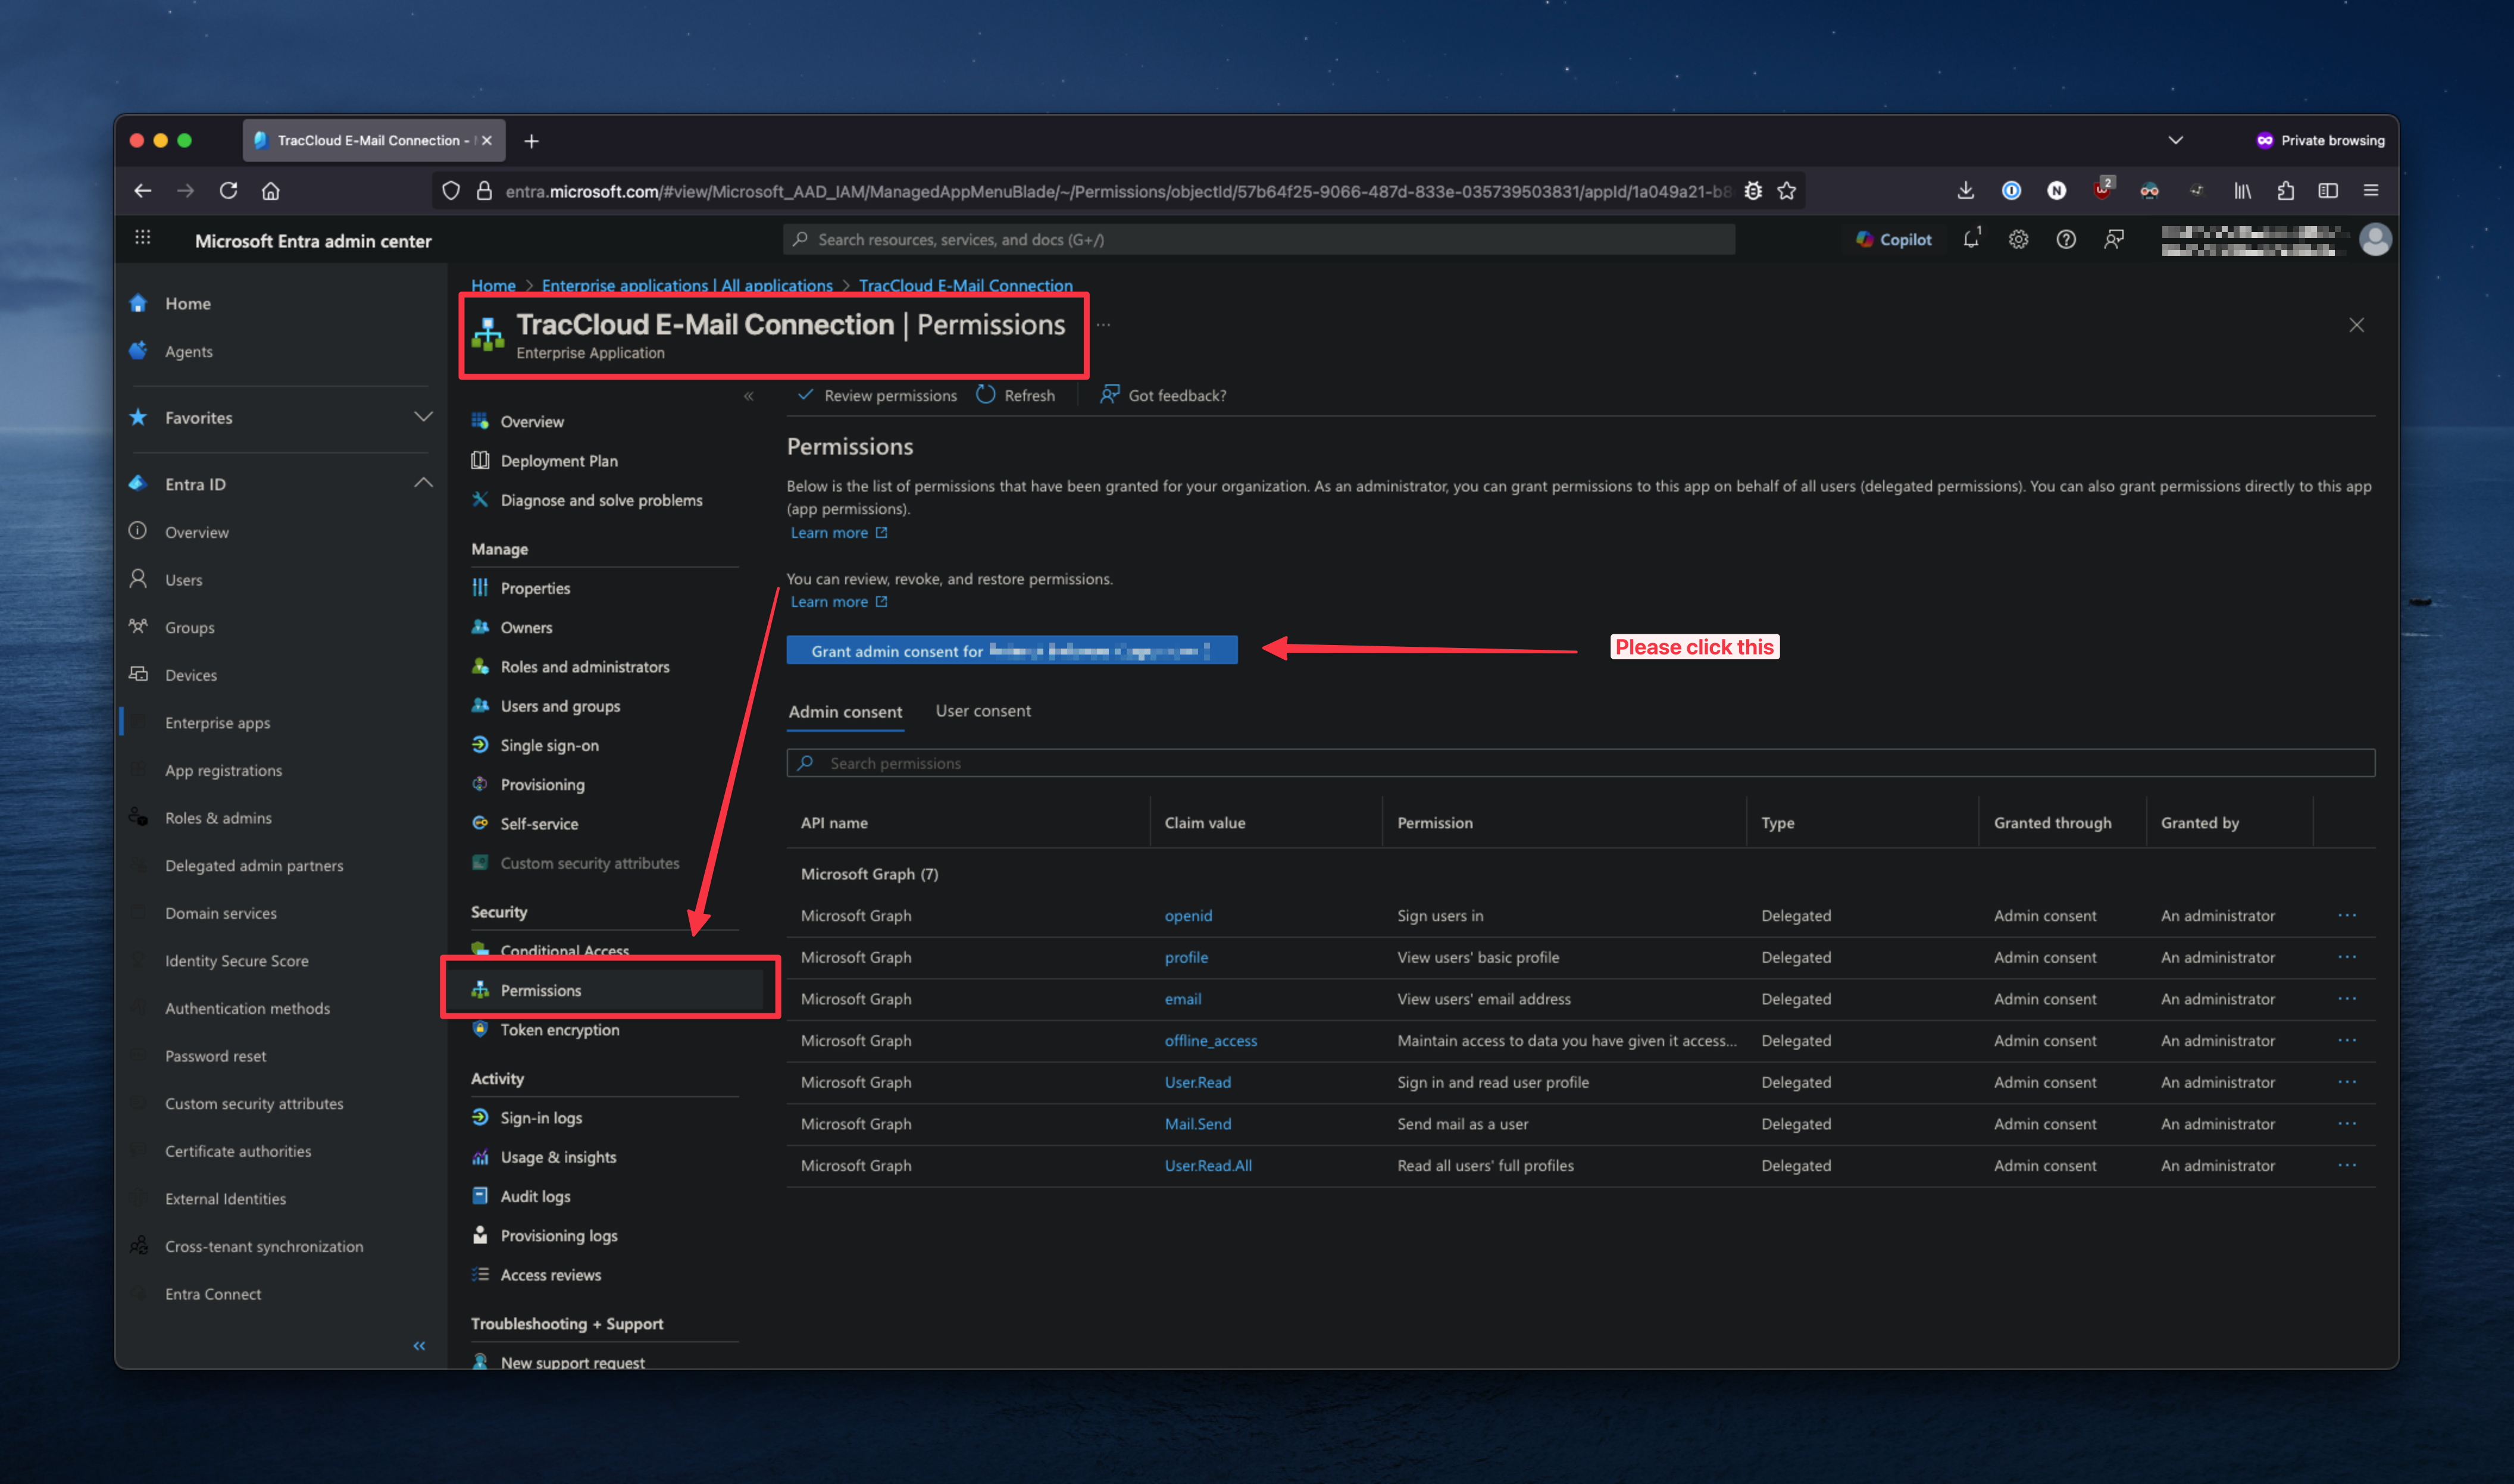Open portal settings gear icon
The image size is (2514, 1484).
[2018, 240]
